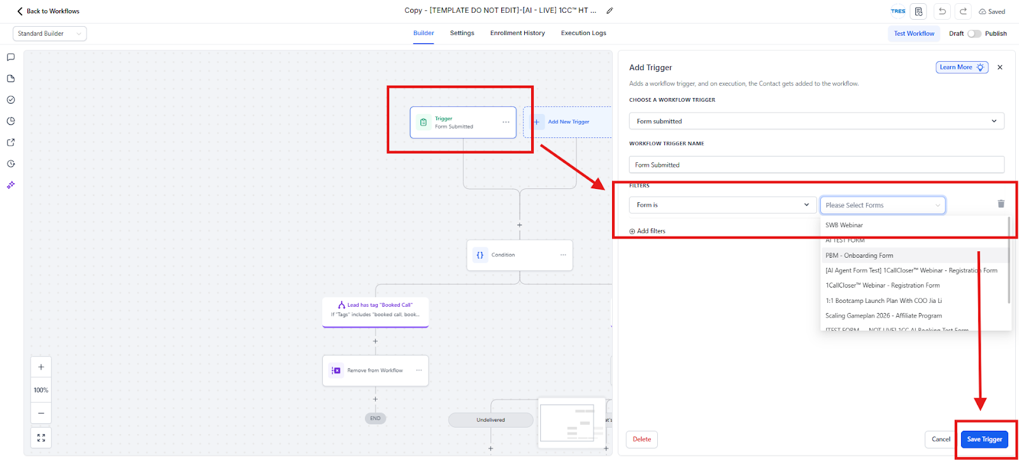Click the 'Saved' status indicator
1019x460 pixels.
992,11
